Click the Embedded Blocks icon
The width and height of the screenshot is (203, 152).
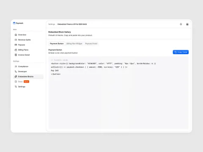pyautogui.click(x=16, y=76)
